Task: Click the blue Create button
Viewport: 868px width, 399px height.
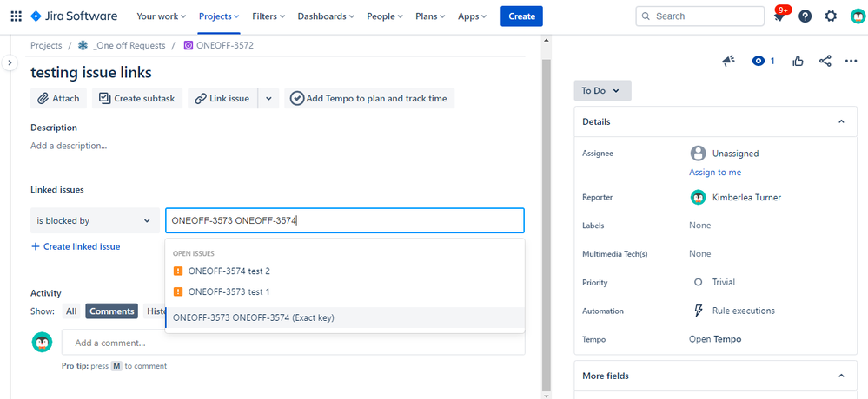Action: pos(521,16)
